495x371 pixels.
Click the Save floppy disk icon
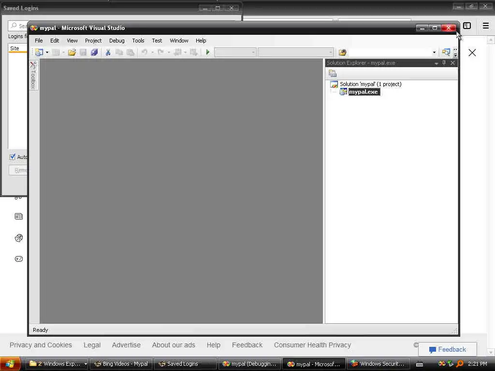[83, 52]
